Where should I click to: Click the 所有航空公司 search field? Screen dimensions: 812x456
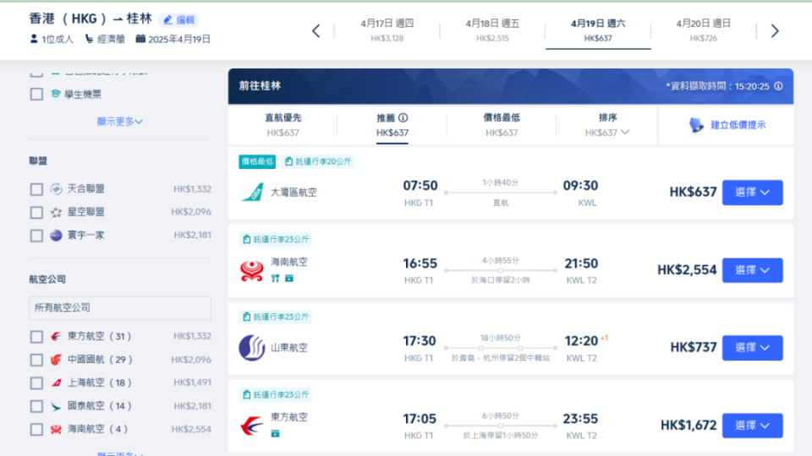point(119,307)
